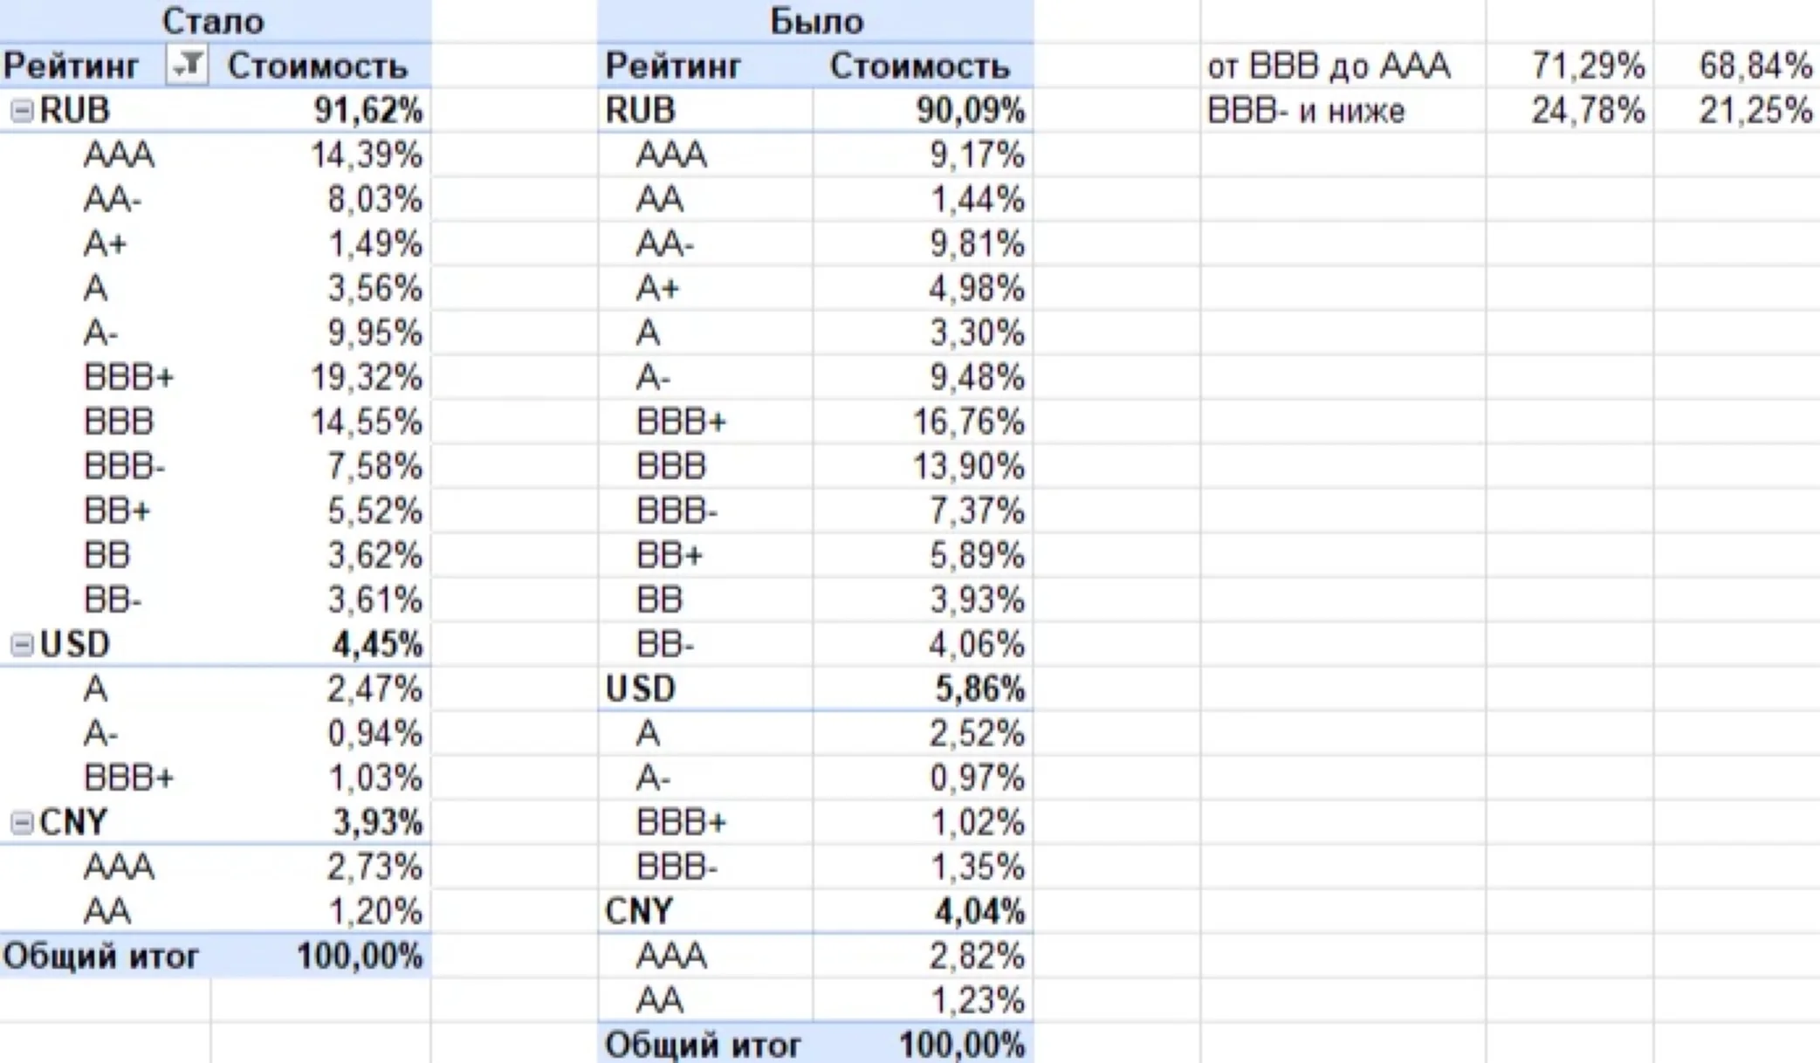The image size is (1820, 1063).
Task: Click the 5,86% USD total in Было
Action: (x=924, y=689)
